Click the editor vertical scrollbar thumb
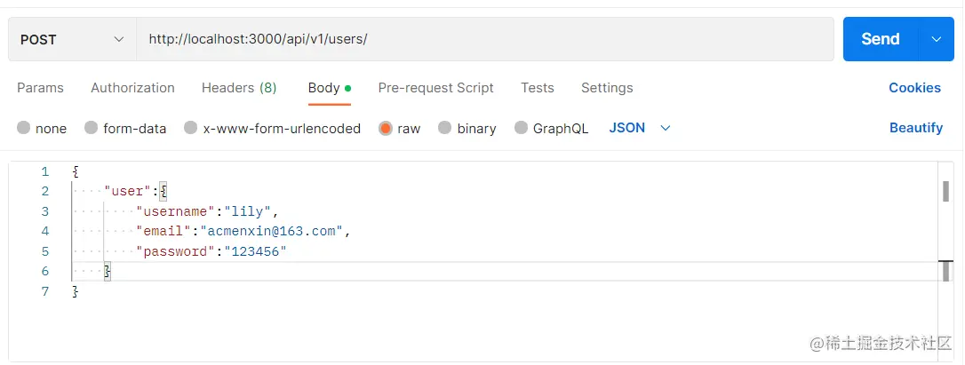The image size is (965, 365). (x=945, y=191)
